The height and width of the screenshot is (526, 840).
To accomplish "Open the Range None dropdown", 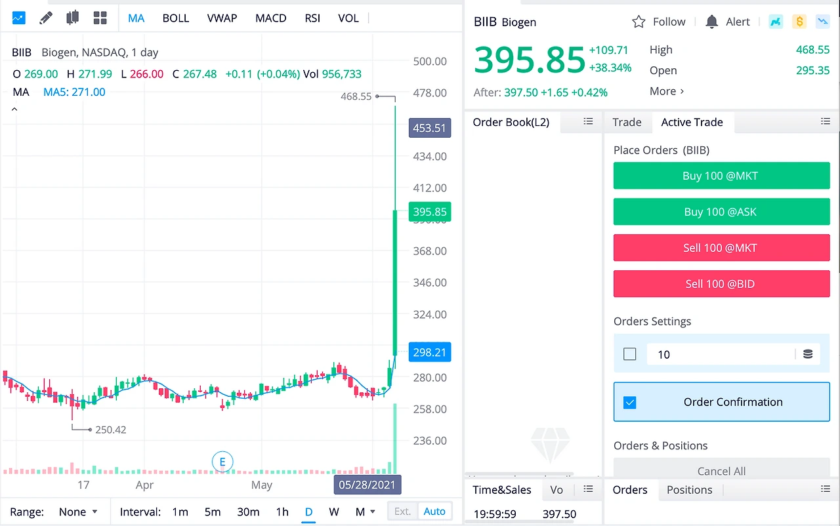I will click(x=78, y=512).
